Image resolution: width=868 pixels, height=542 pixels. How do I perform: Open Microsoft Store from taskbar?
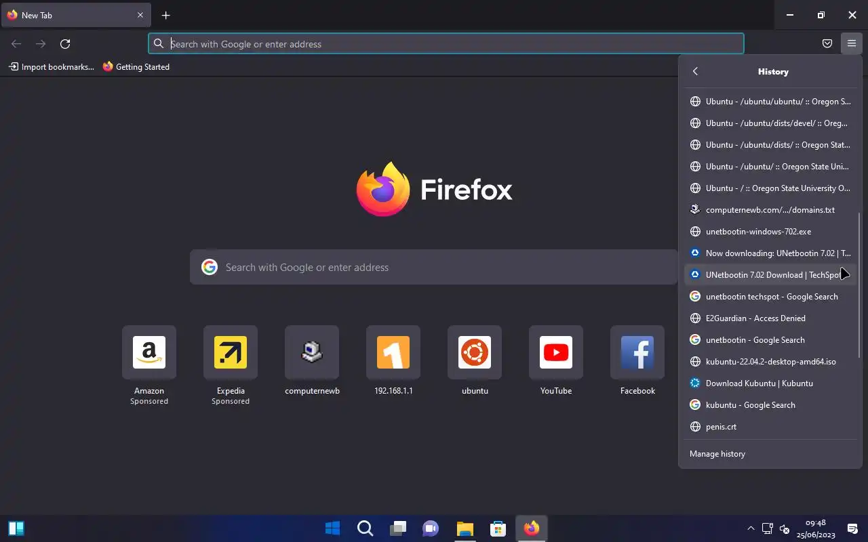tap(498, 528)
